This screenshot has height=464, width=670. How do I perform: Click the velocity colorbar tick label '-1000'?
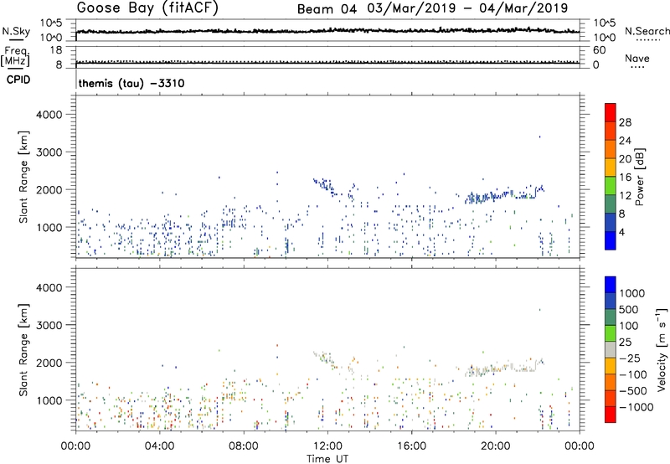(636, 407)
